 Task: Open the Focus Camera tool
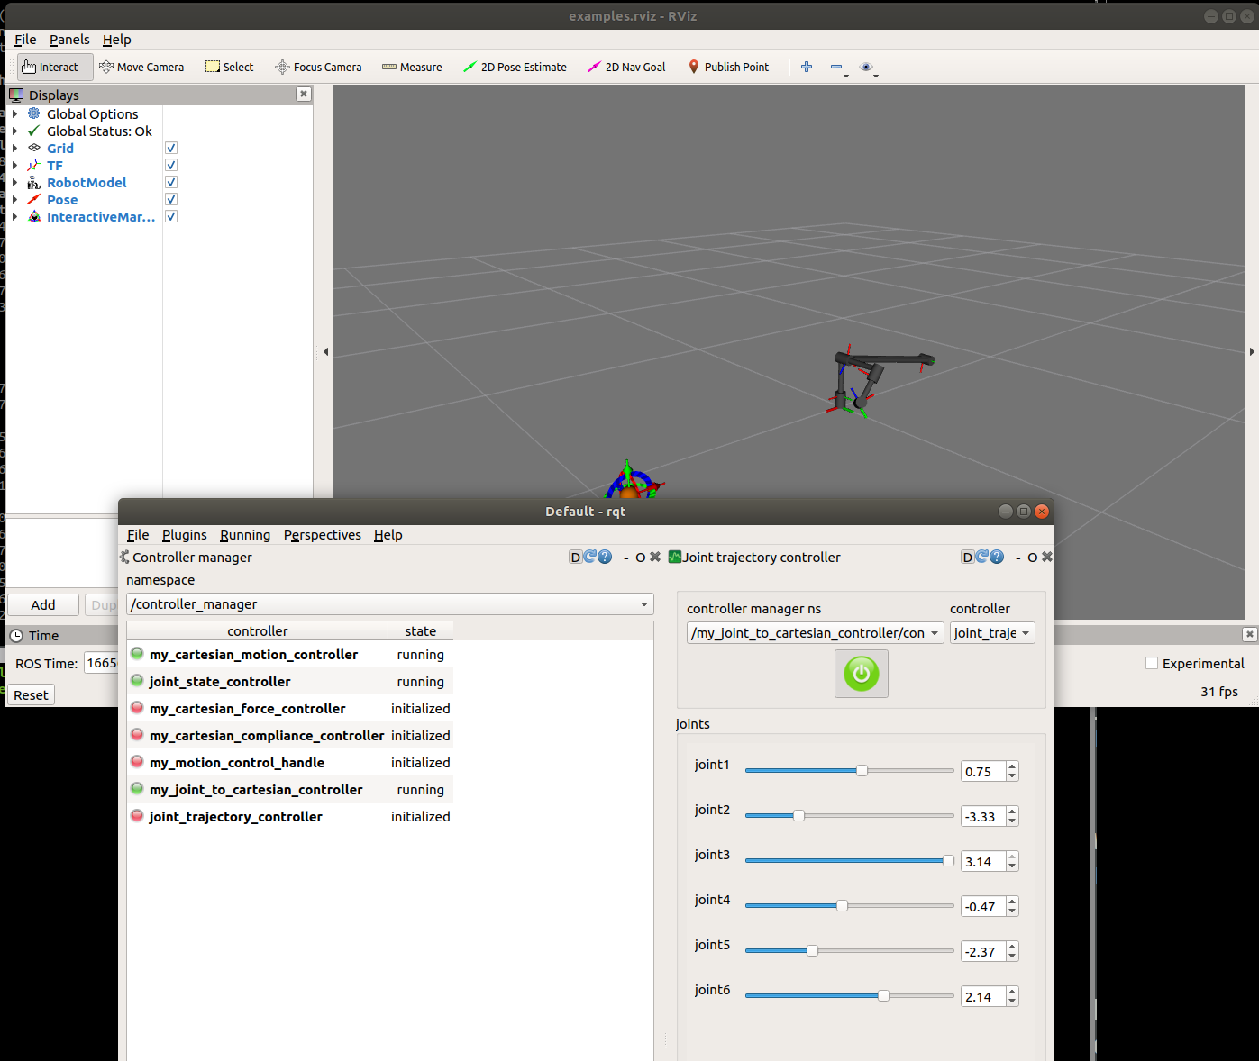pos(318,67)
